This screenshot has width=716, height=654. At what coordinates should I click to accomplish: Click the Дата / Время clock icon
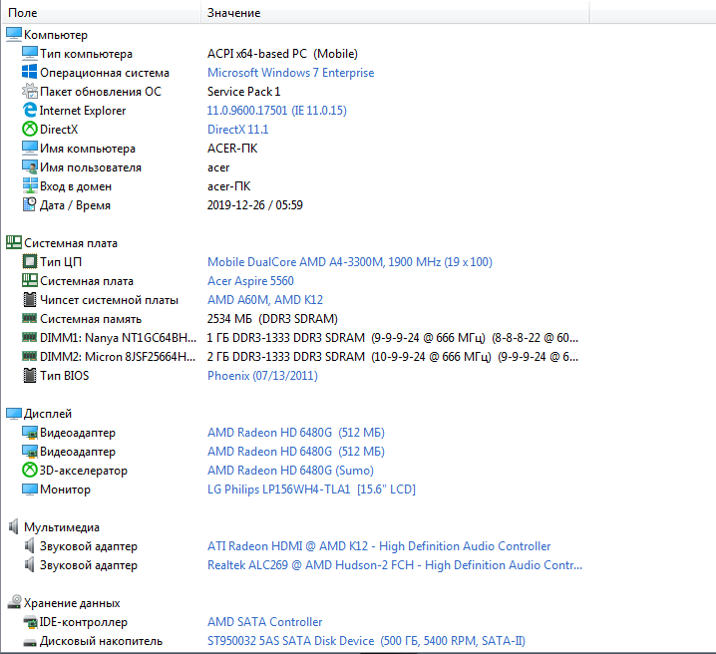coord(30,205)
